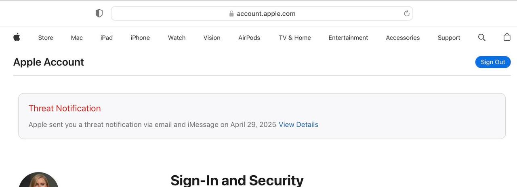The width and height of the screenshot is (517, 187).
Task: Select iPhone in navigation bar
Action: point(140,38)
